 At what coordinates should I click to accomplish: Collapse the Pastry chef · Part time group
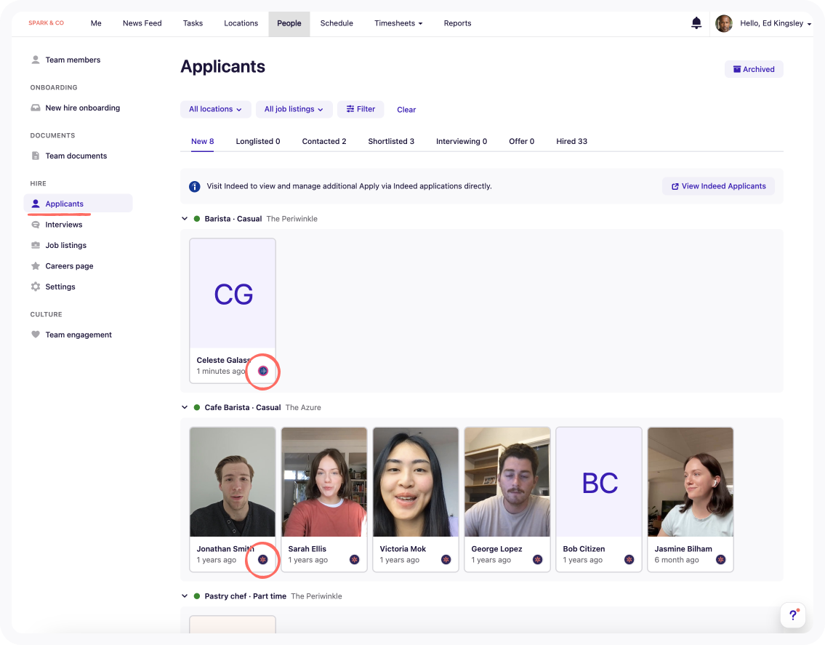pos(185,596)
